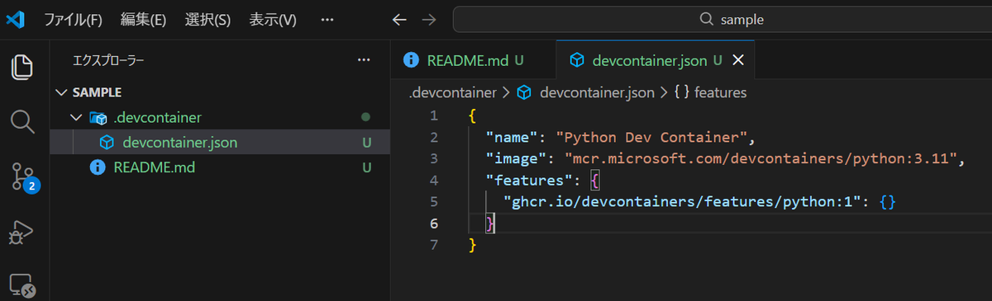Image resolution: width=992 pixels, height=301 pixels.
Task: Click the devcontainer.json tab cube icon
Action: point(577,60)
